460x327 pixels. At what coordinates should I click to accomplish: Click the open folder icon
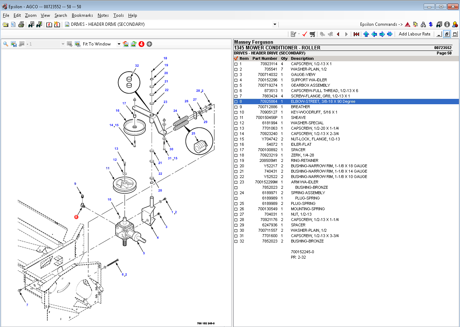(5, 24)
